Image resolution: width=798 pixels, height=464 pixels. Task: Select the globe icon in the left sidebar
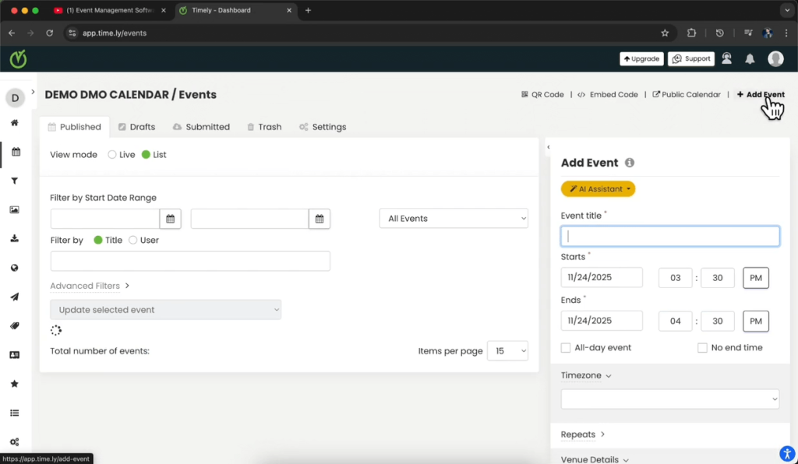click(x=14, y=268)
